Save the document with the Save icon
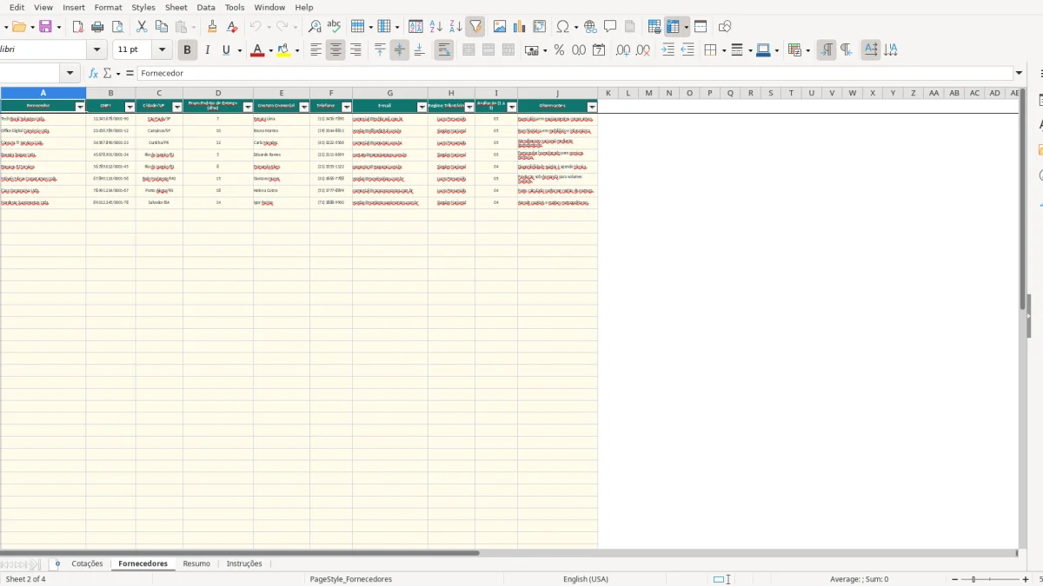 (45, 27)
